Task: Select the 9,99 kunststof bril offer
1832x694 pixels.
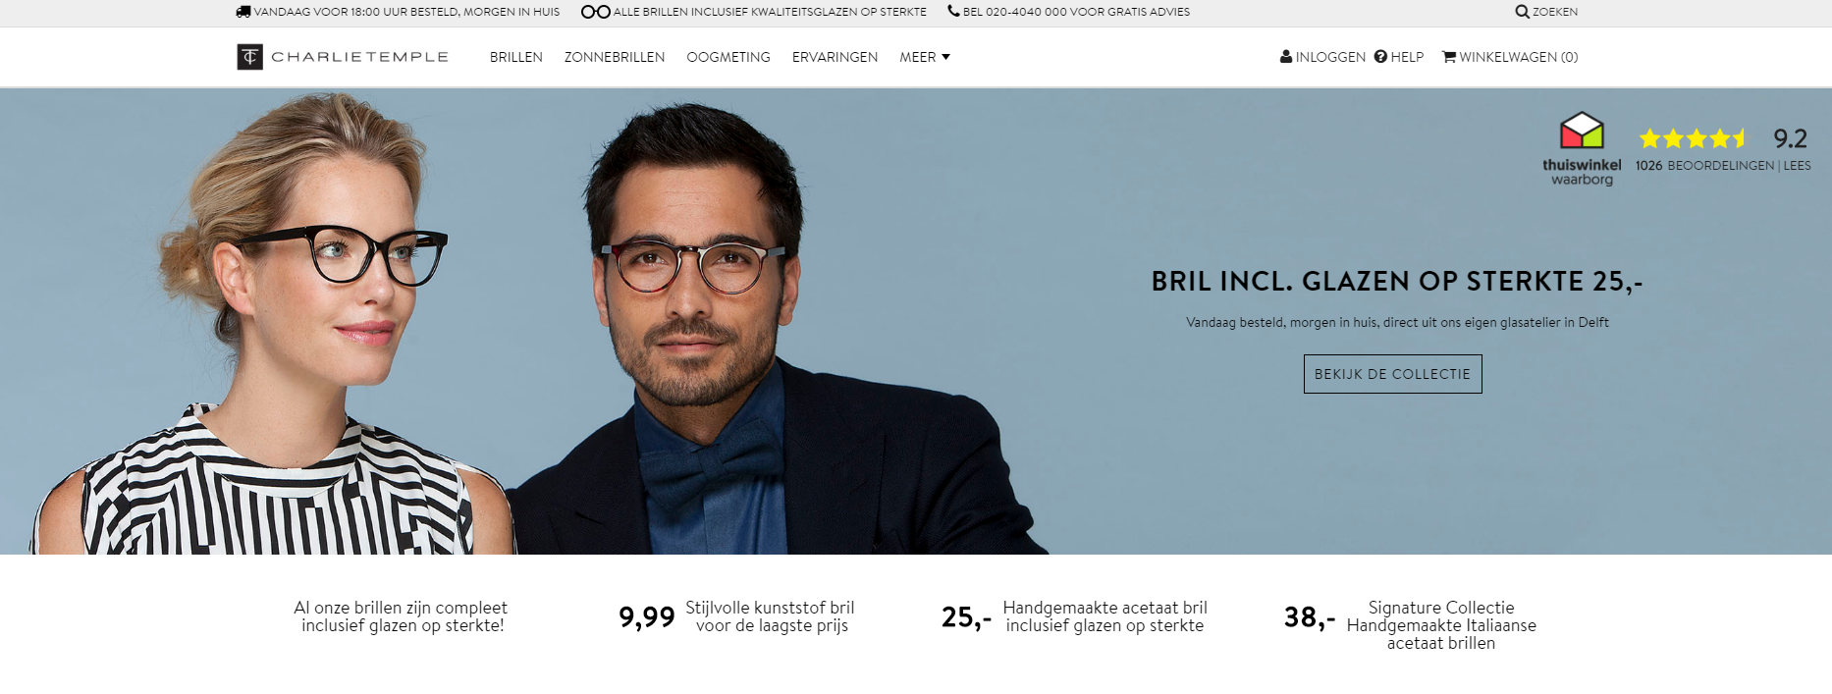Action: (736, 616)
